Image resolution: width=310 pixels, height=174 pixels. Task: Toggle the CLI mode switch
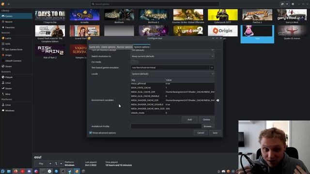[x=135, y=62]
